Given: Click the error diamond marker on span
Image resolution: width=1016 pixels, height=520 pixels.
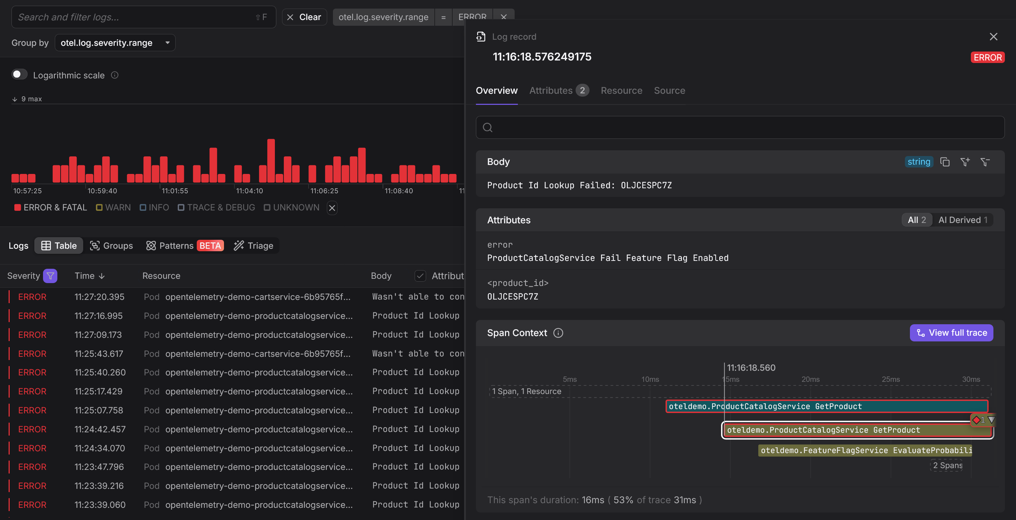Looking at the screenshot, I should (x=976, y=420).
